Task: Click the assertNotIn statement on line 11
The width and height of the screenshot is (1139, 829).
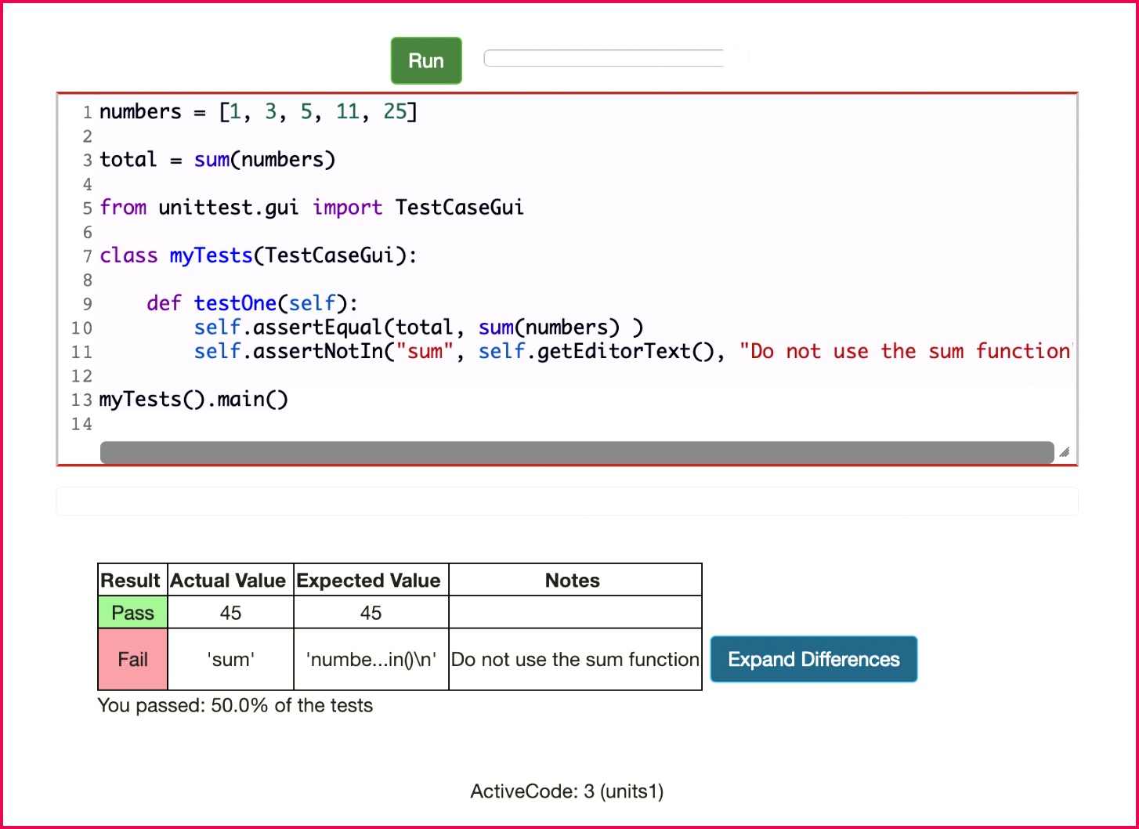Action: pyautogui.click(x=633, y=351)
